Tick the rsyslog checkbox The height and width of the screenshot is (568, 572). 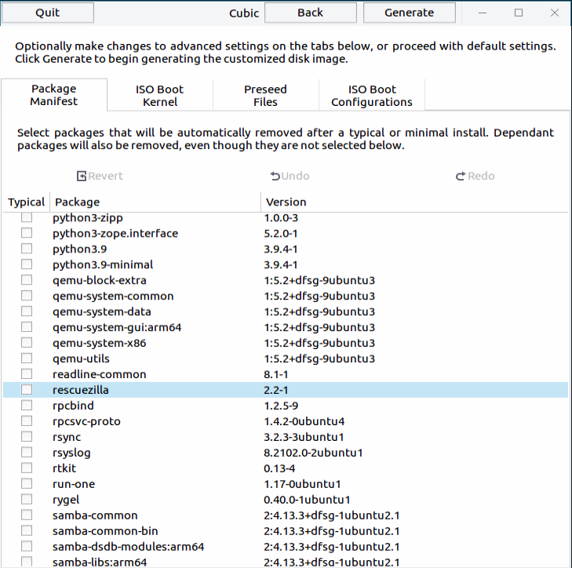[27, 453]
